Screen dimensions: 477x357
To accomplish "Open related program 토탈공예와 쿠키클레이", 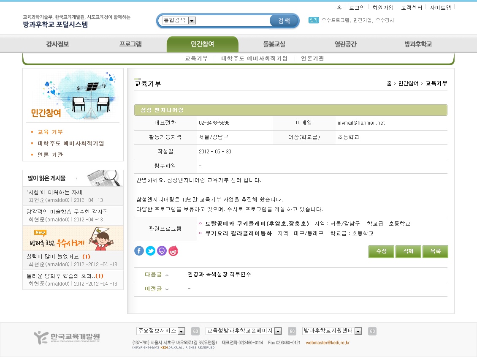I will (257, 223).
